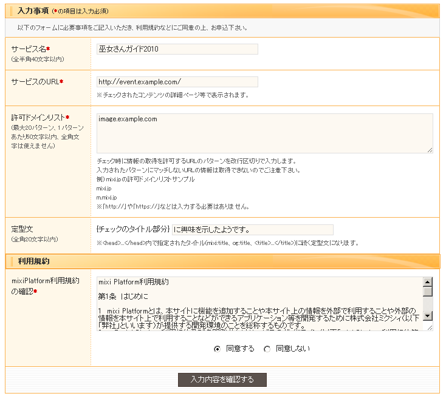Click the サービスのURL input field
446x399 pixels.
pos(177,82)
